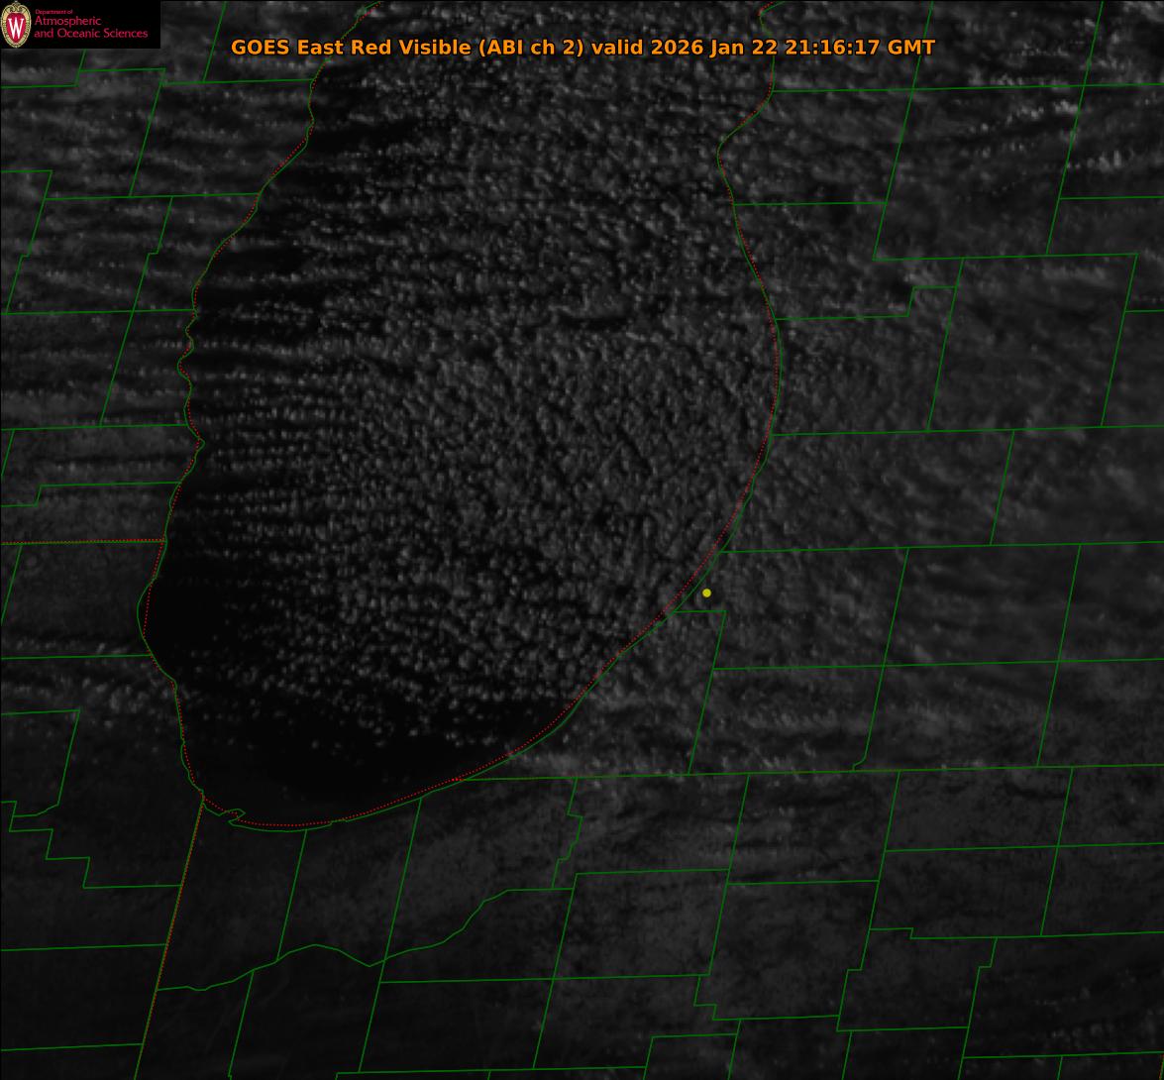The height and width of the screenshot is (1080, 1164).
Task: Click the "GMT" label in the title
Action: (x=910, y=48)
